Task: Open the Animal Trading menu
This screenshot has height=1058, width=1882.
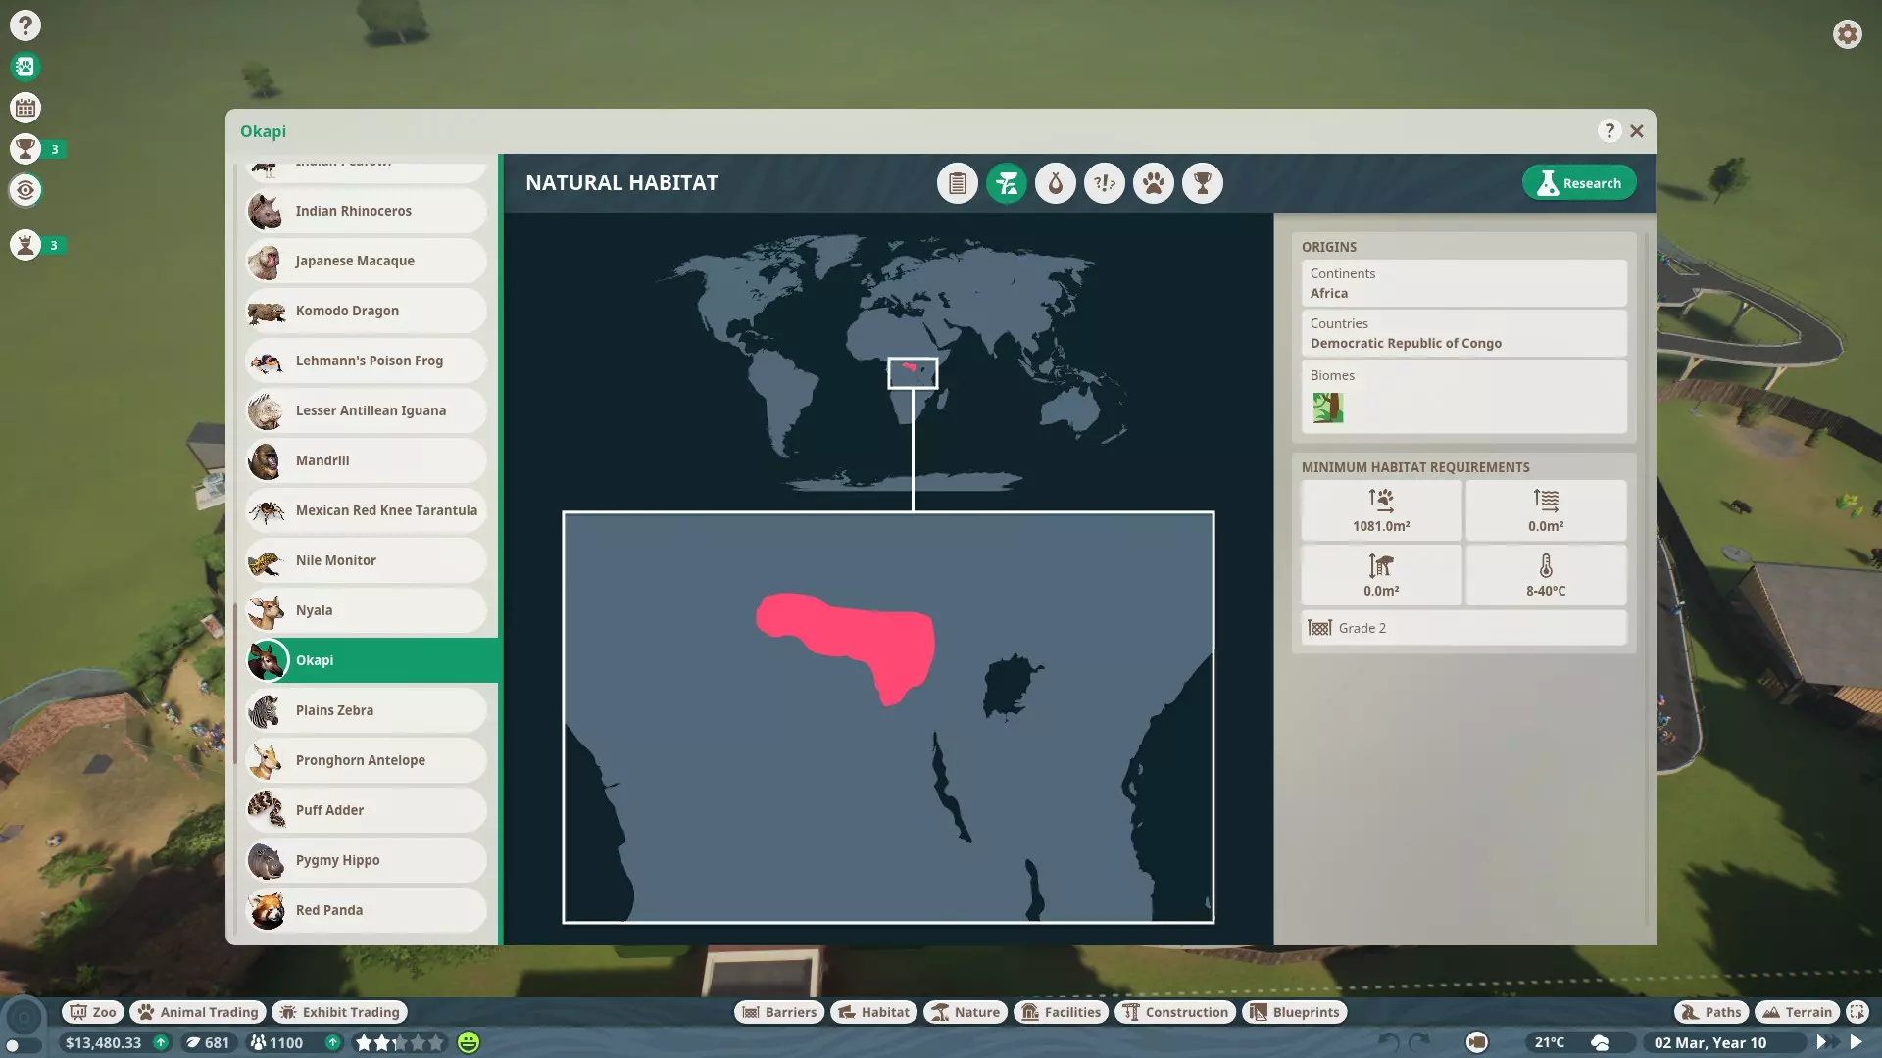Action: coord(199,1012)
